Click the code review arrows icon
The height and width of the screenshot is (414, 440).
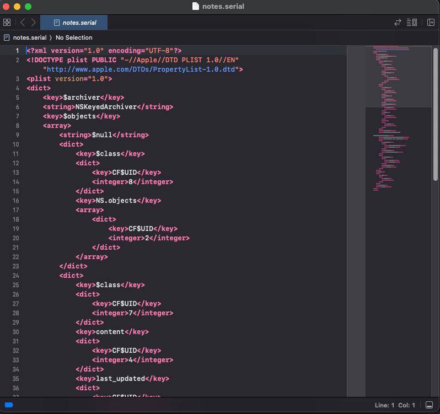tap(397, 23)
